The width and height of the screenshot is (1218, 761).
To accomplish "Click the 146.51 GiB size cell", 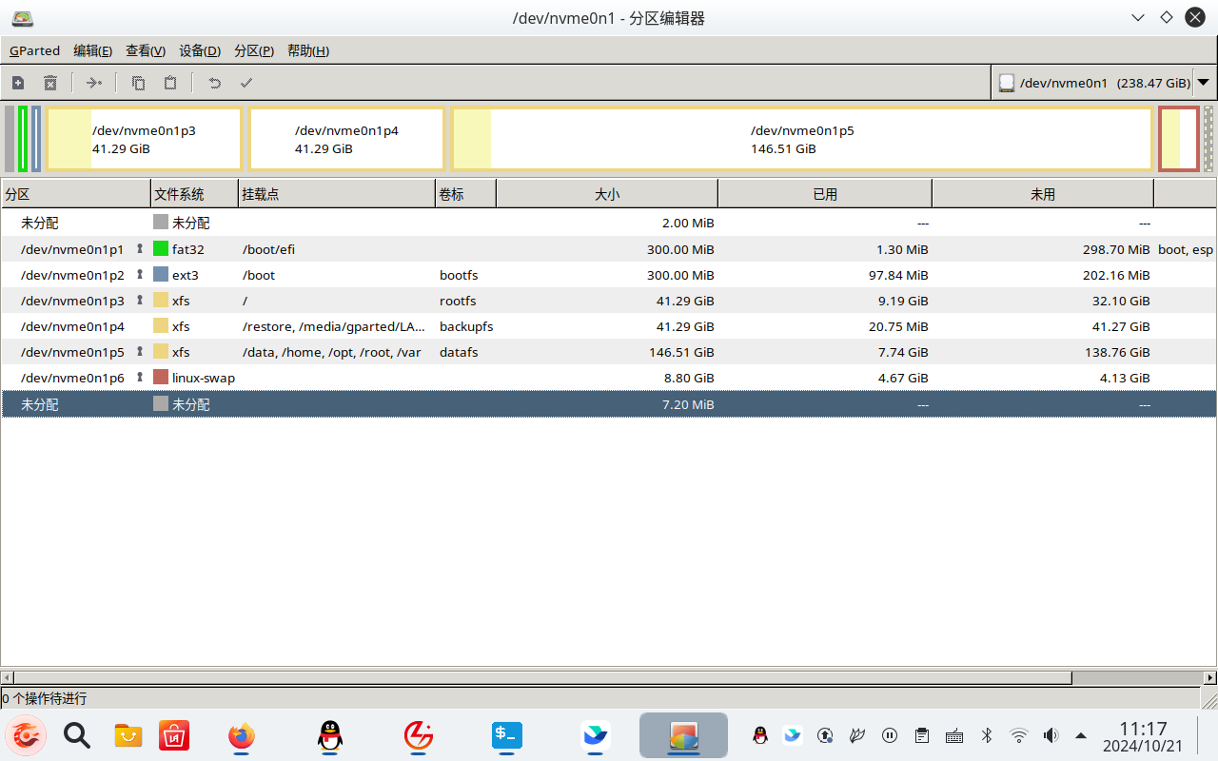I will pyautogui.click(x=682, y=351).
